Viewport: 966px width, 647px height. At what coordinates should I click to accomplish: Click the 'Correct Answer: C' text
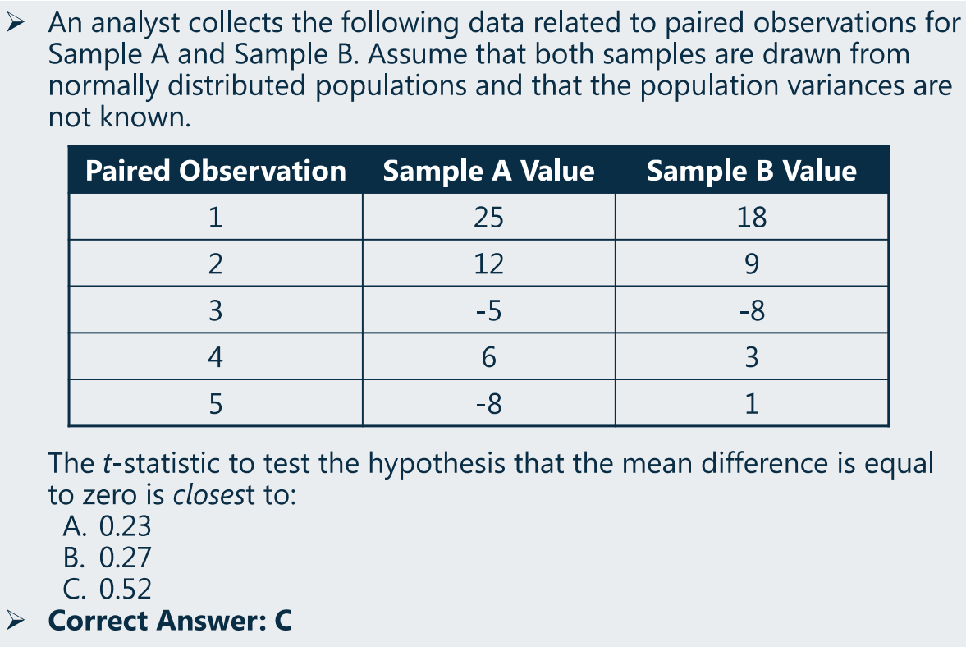click(x=170, y=620)
